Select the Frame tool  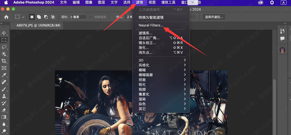click(x=4, y=68)
